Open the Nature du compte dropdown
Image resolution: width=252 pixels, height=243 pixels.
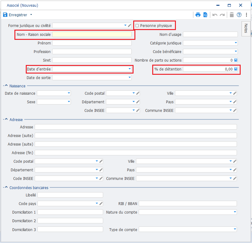(x=235, y=212)
